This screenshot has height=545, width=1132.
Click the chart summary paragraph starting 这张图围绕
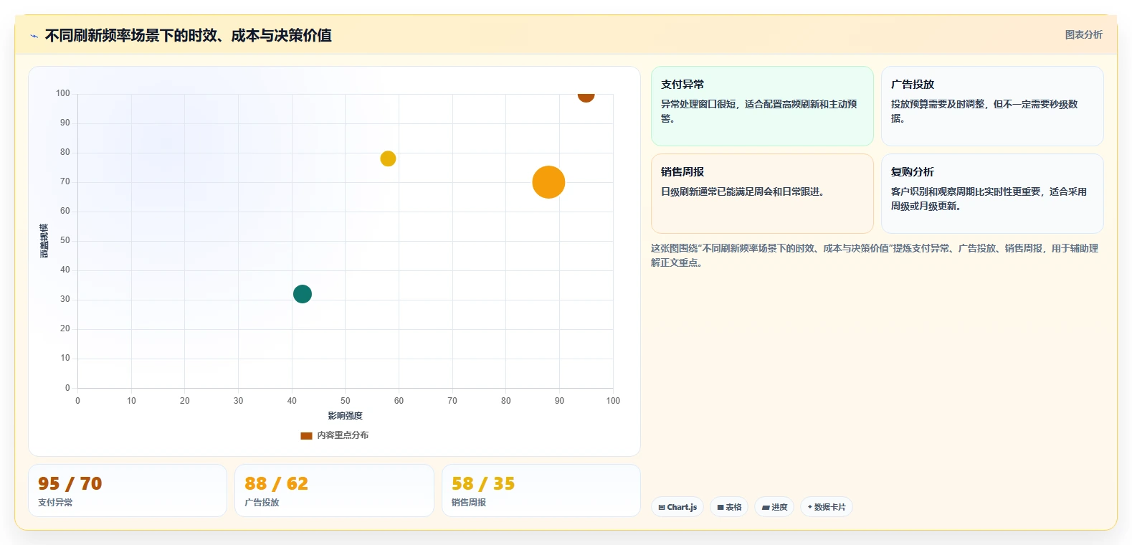pos(875,255)
